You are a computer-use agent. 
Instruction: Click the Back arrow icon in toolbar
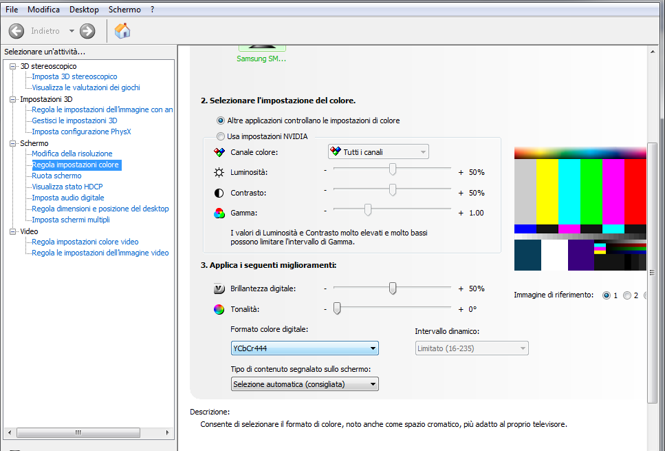pyautogui.click(x=17, y=31)
